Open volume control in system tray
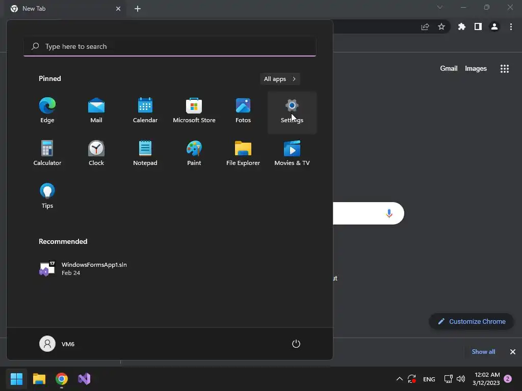This screenshot has width=522, height=391. [461, 379]
